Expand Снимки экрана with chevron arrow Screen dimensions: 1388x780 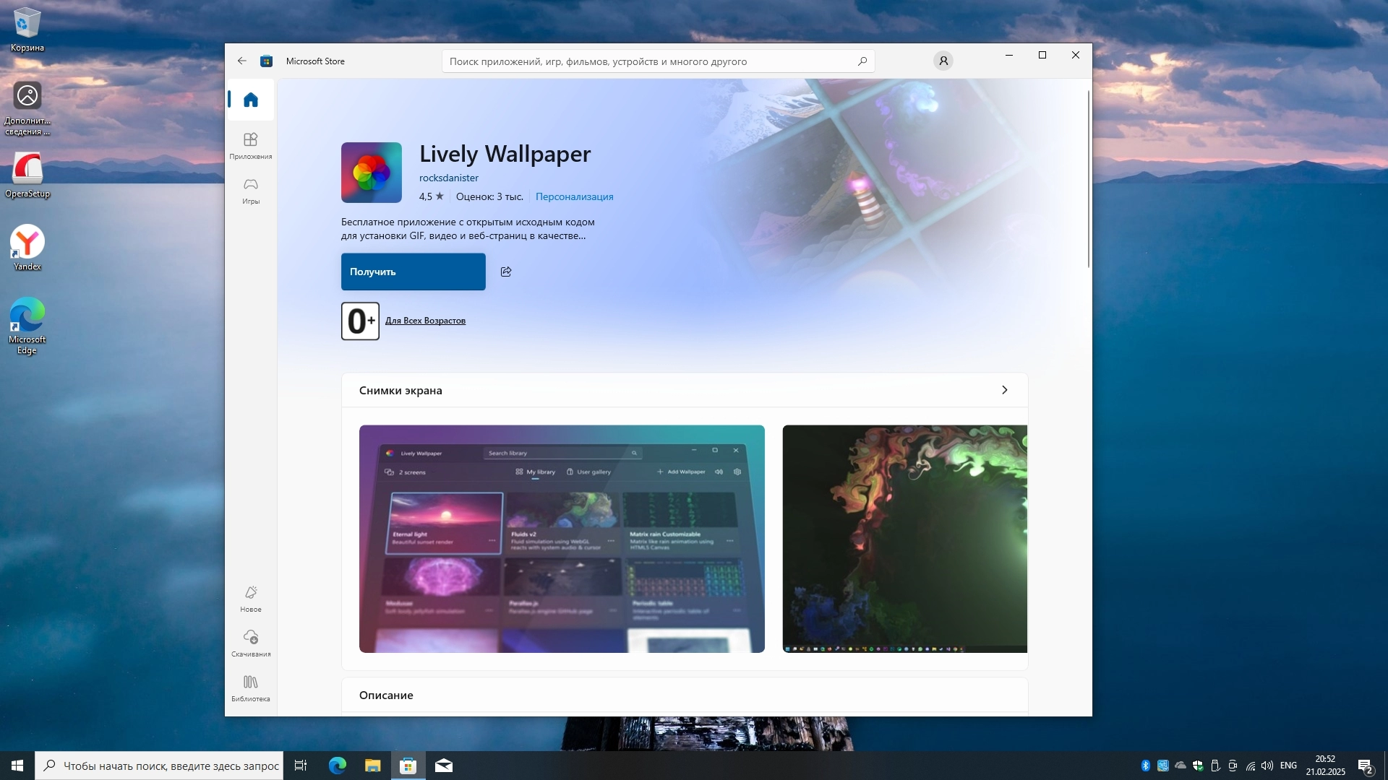[x=1004, y=390]
